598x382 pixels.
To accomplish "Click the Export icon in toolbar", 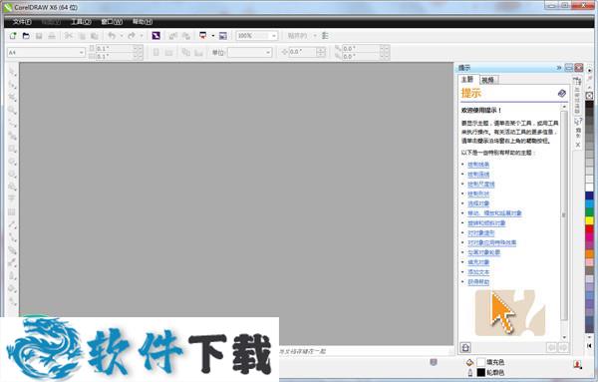I will pos(185,36).
